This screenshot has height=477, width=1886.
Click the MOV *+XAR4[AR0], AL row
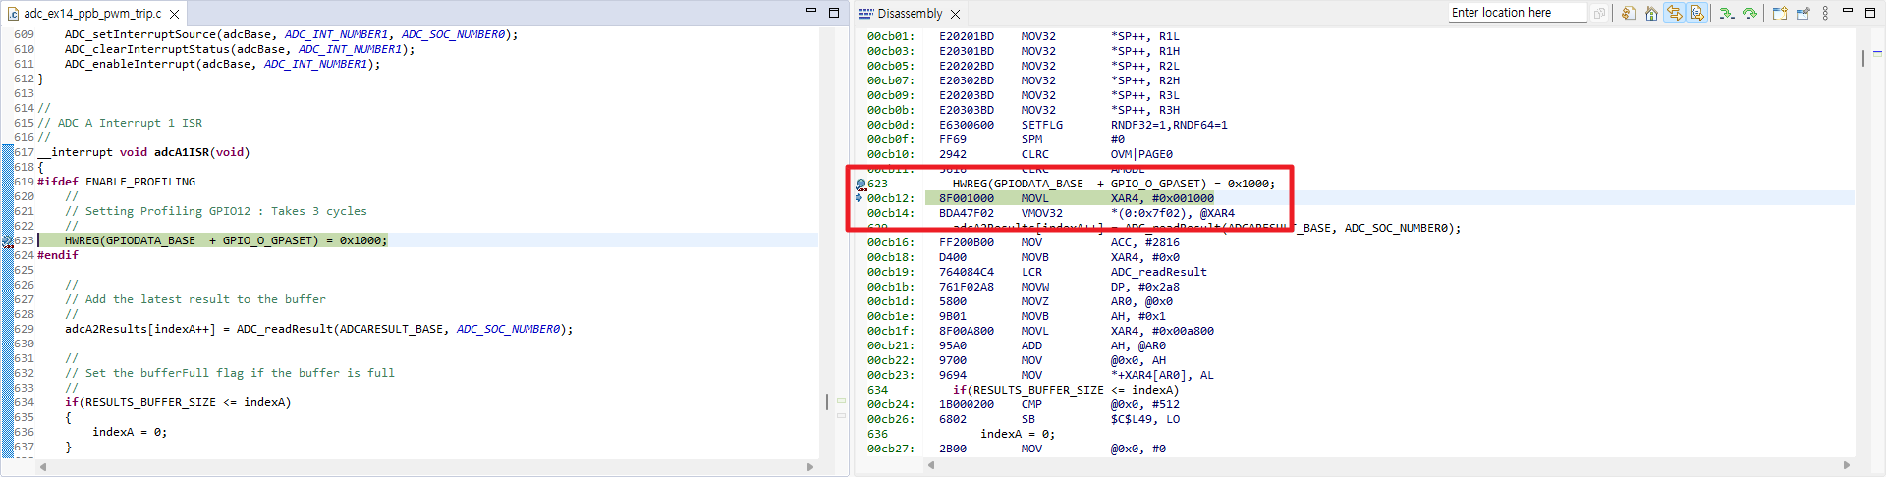[1040, 375]
